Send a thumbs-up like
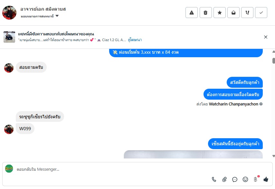The height and width of the screenshot is (189, 275). (x=266, y=179)
